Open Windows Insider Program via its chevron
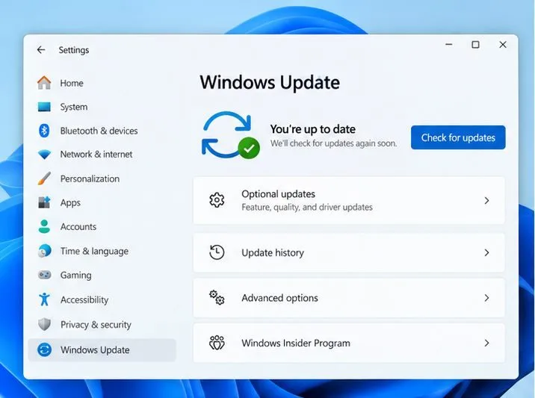 pyautogui.click(x=487, y=343)
